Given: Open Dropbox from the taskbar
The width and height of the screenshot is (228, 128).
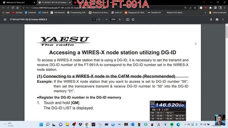Looking at the screenshot, I should click(x=80, y=124).
